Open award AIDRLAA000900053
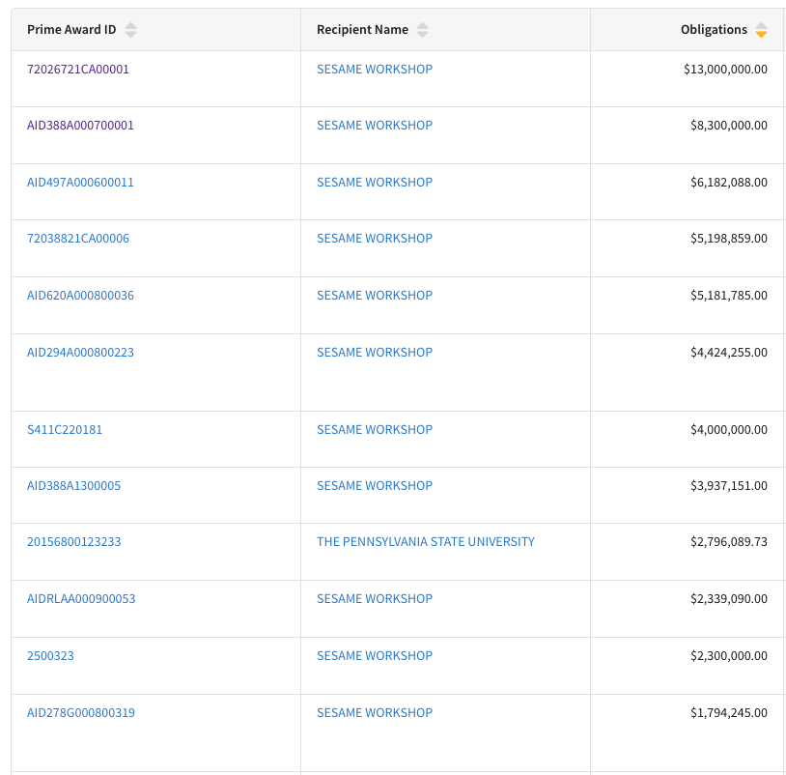This screenshot has width=786, height=775. (81, 599)
